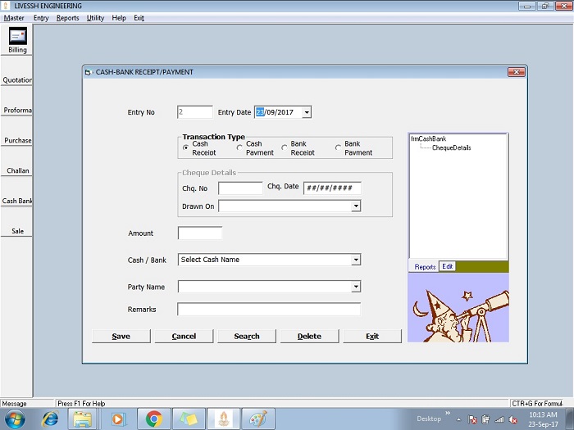Screen dimensions: 574x430
Task: Open Challan from the sidebar
Action: point(16,170)
